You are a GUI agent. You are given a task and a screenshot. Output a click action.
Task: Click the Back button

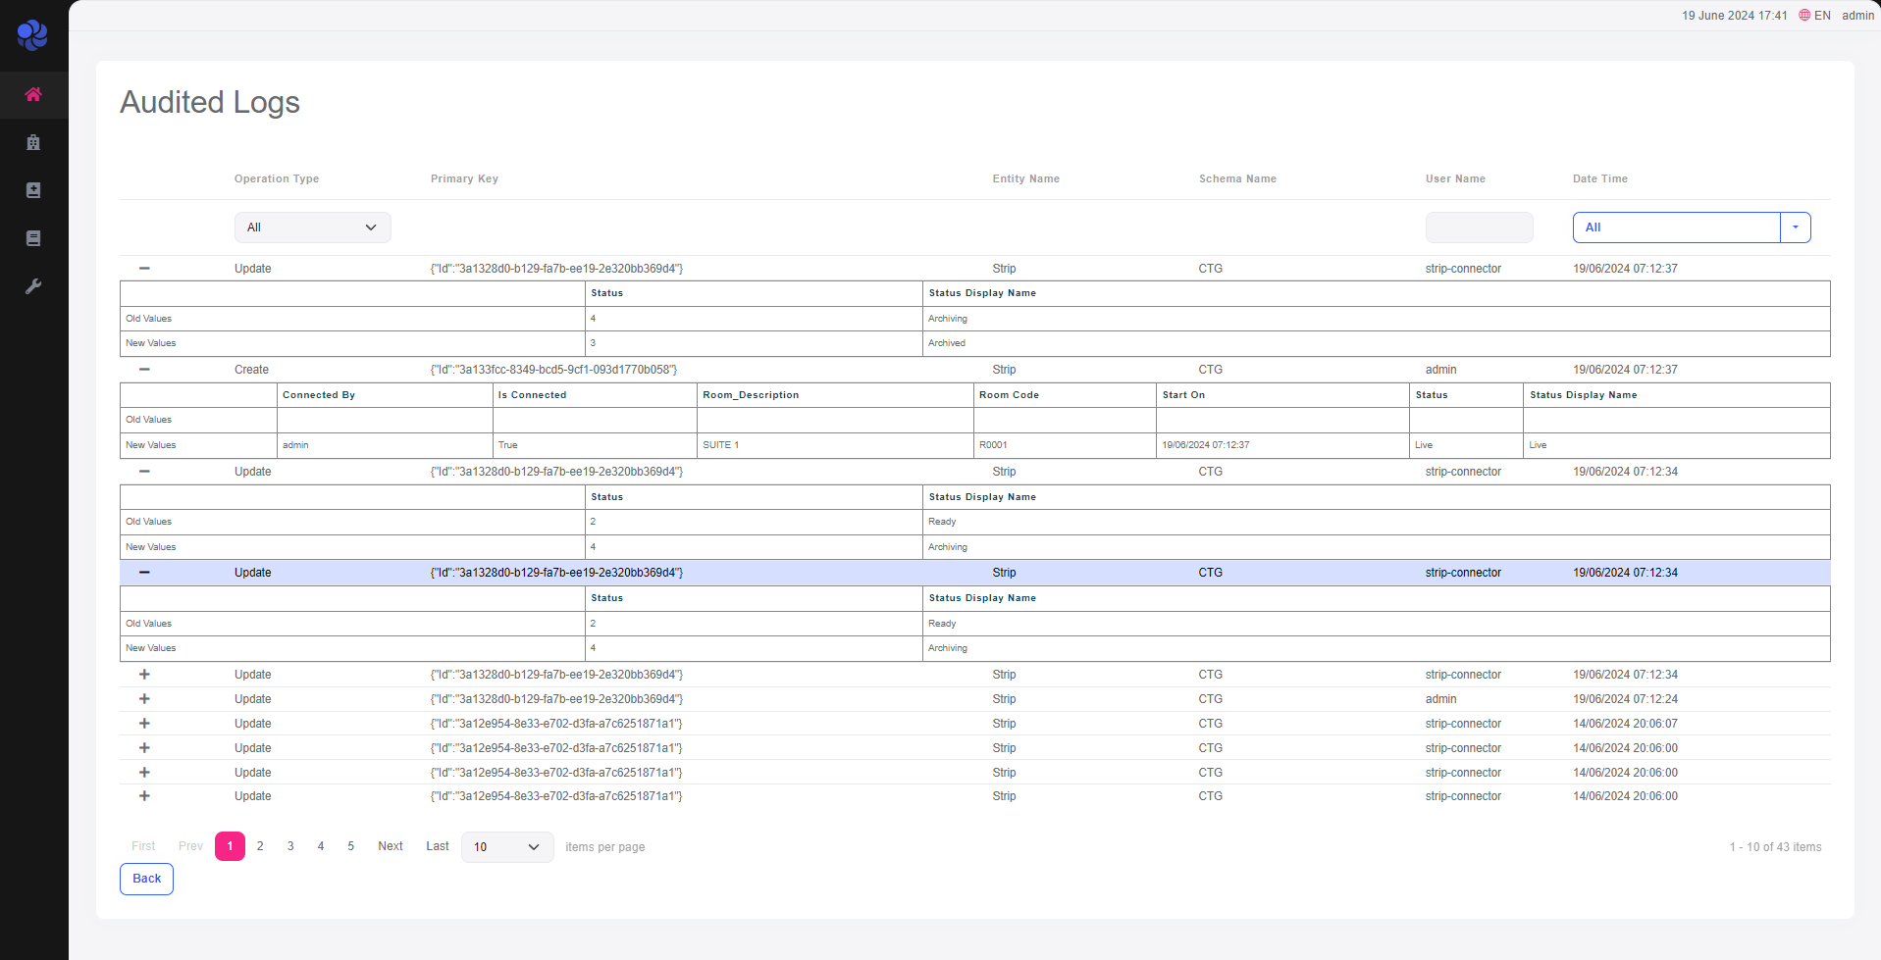point(146,879)
